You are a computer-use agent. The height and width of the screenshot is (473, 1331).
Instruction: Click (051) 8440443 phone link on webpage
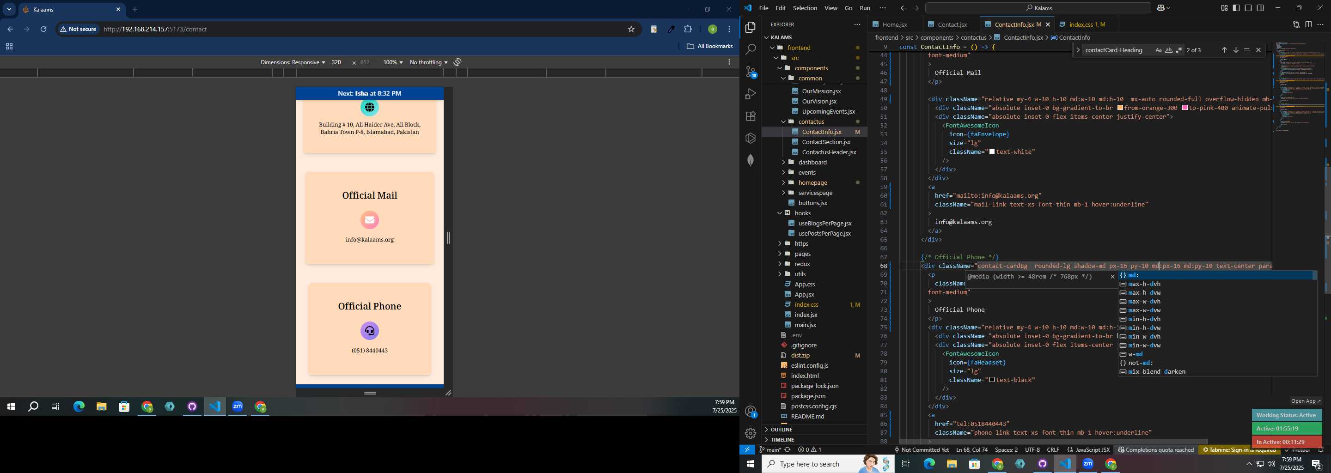[x=369, y=351]
